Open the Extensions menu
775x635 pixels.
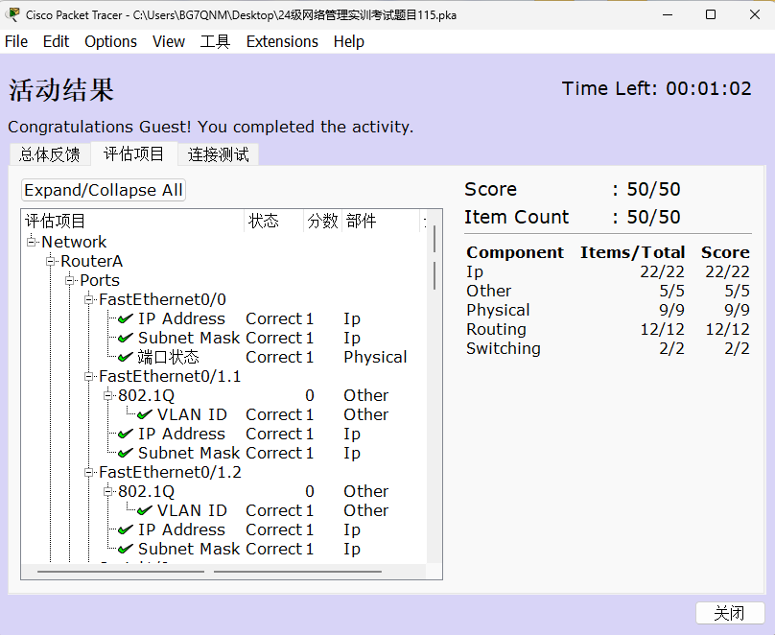tap(282, 41)
